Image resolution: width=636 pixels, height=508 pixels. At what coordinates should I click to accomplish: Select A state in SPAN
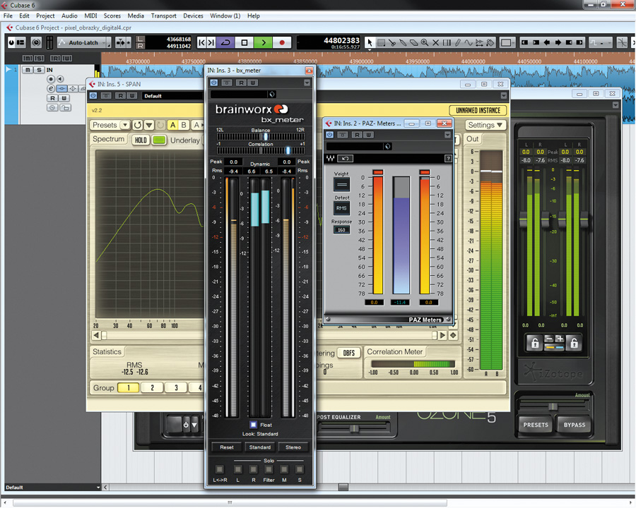tap(173, 125)
